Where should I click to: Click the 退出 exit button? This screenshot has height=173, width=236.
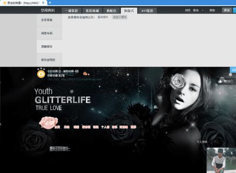point(227,10)
